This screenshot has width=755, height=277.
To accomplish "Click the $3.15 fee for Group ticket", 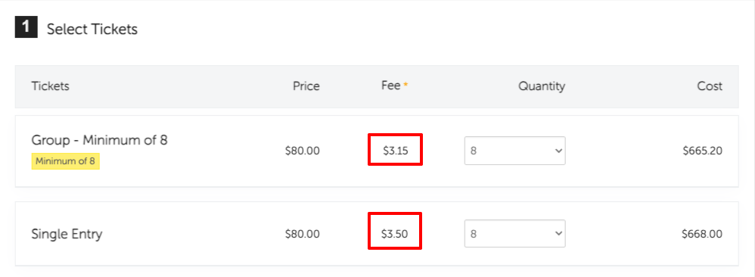I will coord(396,151).
